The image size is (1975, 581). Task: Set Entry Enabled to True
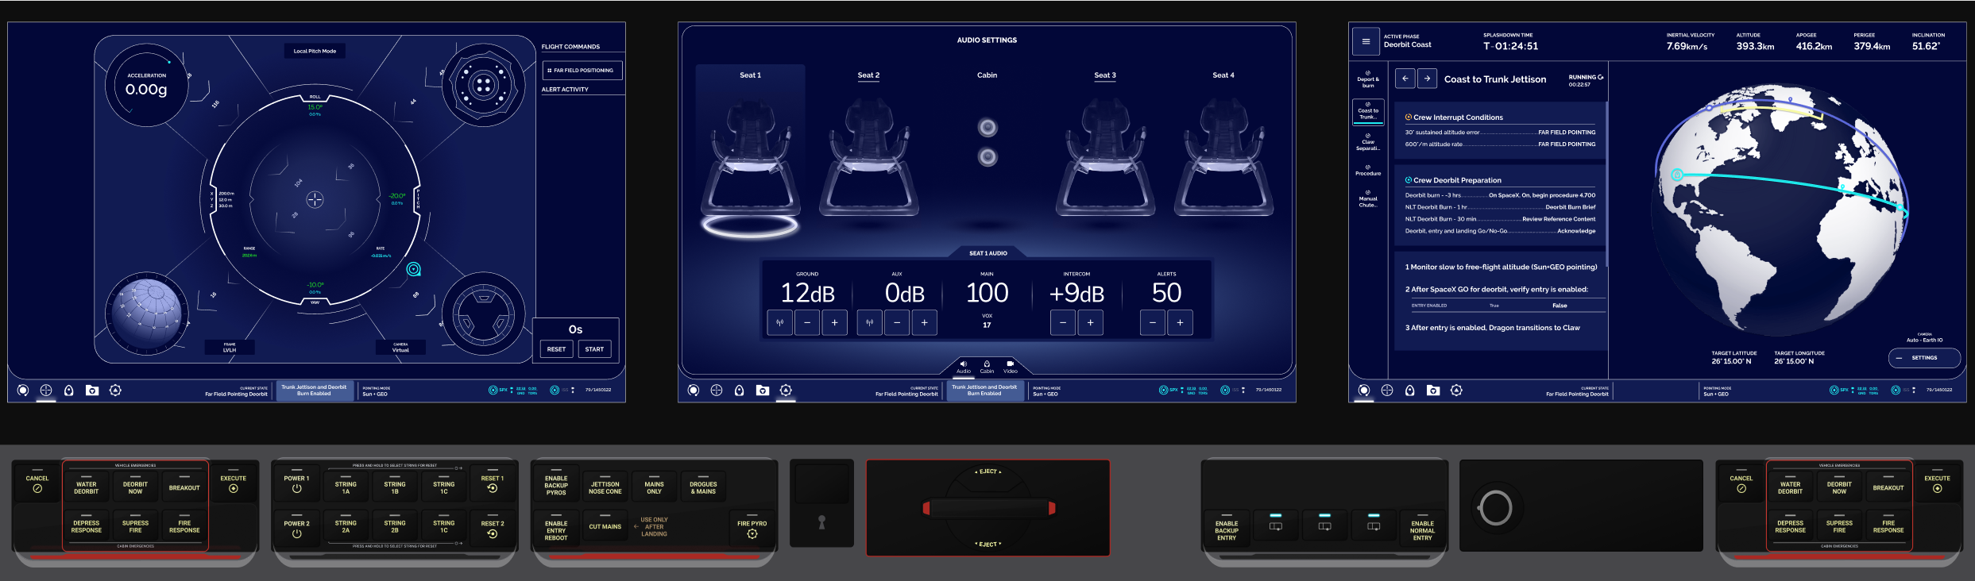pyautogui.click(x=1494, y=306)
